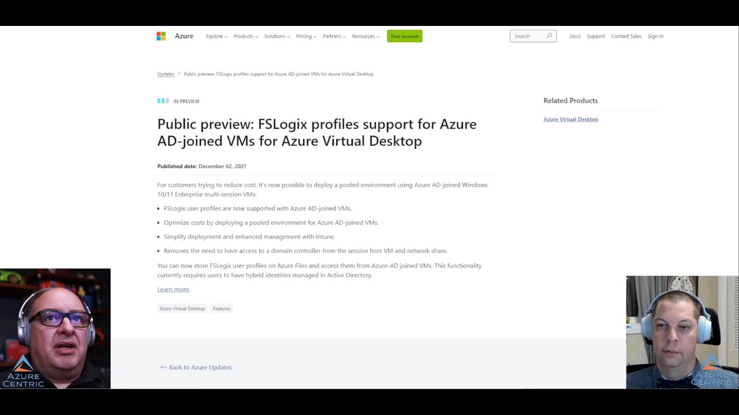Open the Support link
Screen dimensions: 739x415
coord(596,36)
